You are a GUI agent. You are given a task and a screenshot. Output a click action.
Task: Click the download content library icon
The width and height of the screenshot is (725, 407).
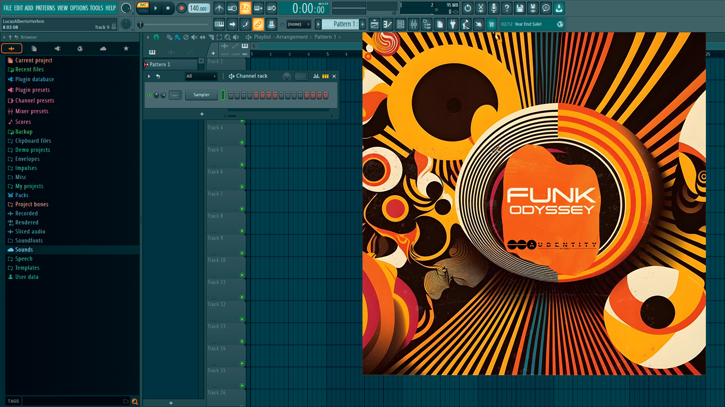point(559,8)
